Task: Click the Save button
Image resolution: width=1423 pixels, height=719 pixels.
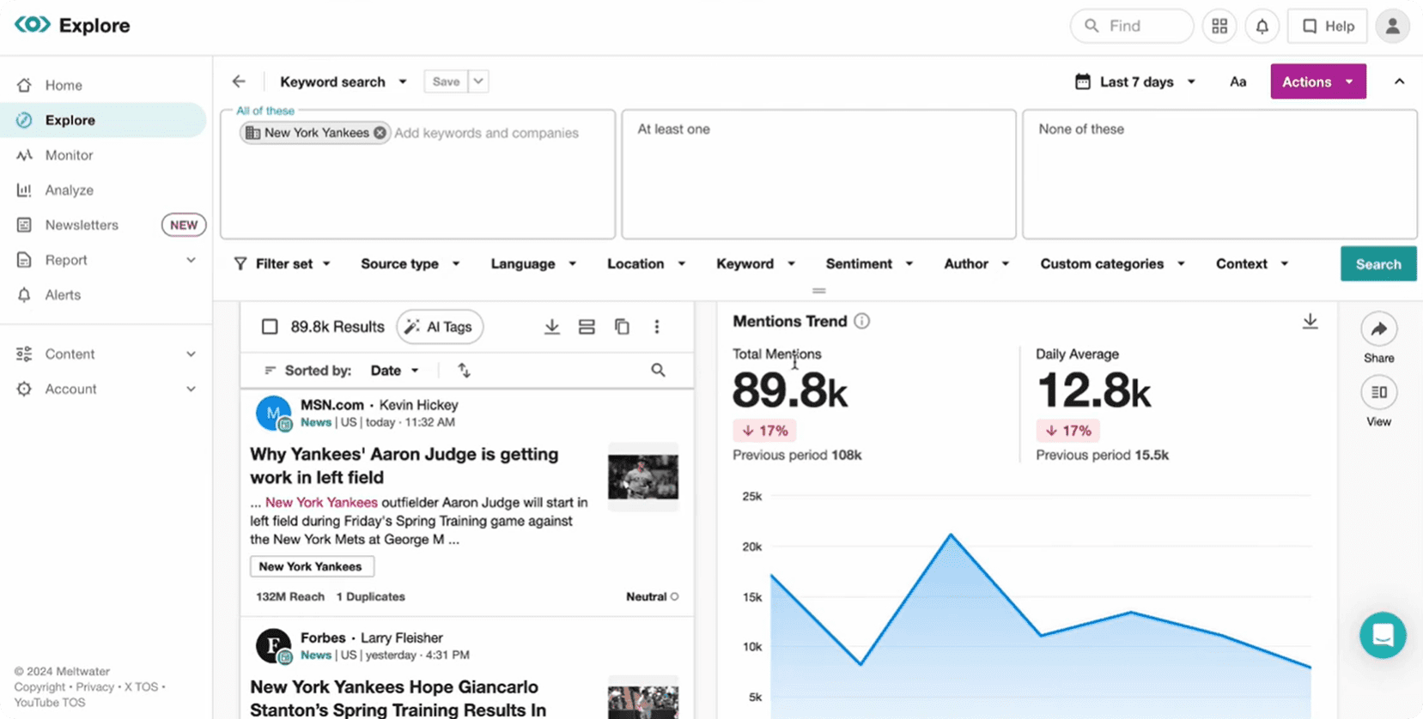Action: coord(446,82)
